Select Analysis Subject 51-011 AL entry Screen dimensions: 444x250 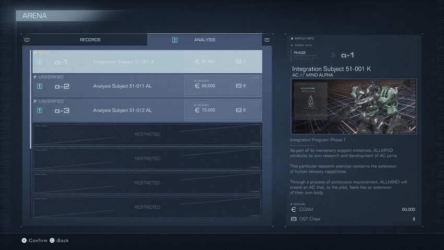point(122,86)
